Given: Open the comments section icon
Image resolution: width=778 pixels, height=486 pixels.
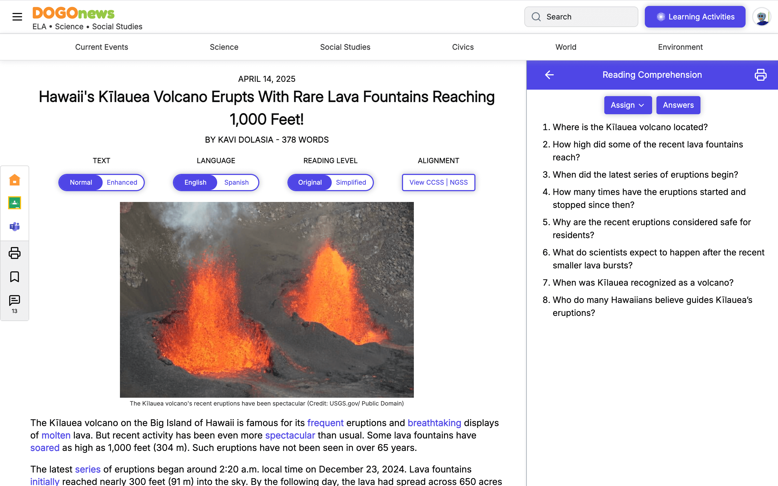Looking at the screenshot, I should pyautogui.click(x=15, y=301).
